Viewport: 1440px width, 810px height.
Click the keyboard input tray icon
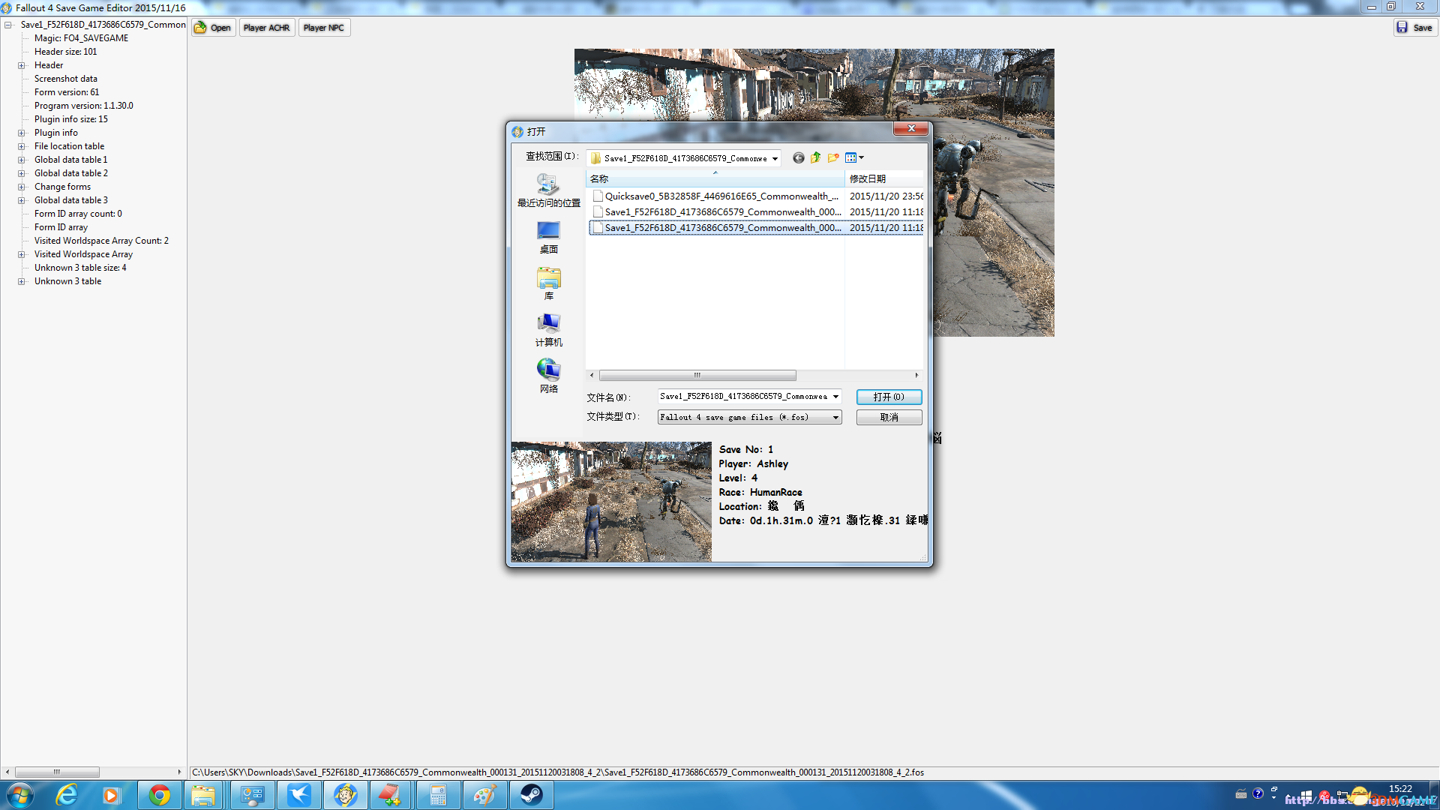click(x=1241, y=793)
